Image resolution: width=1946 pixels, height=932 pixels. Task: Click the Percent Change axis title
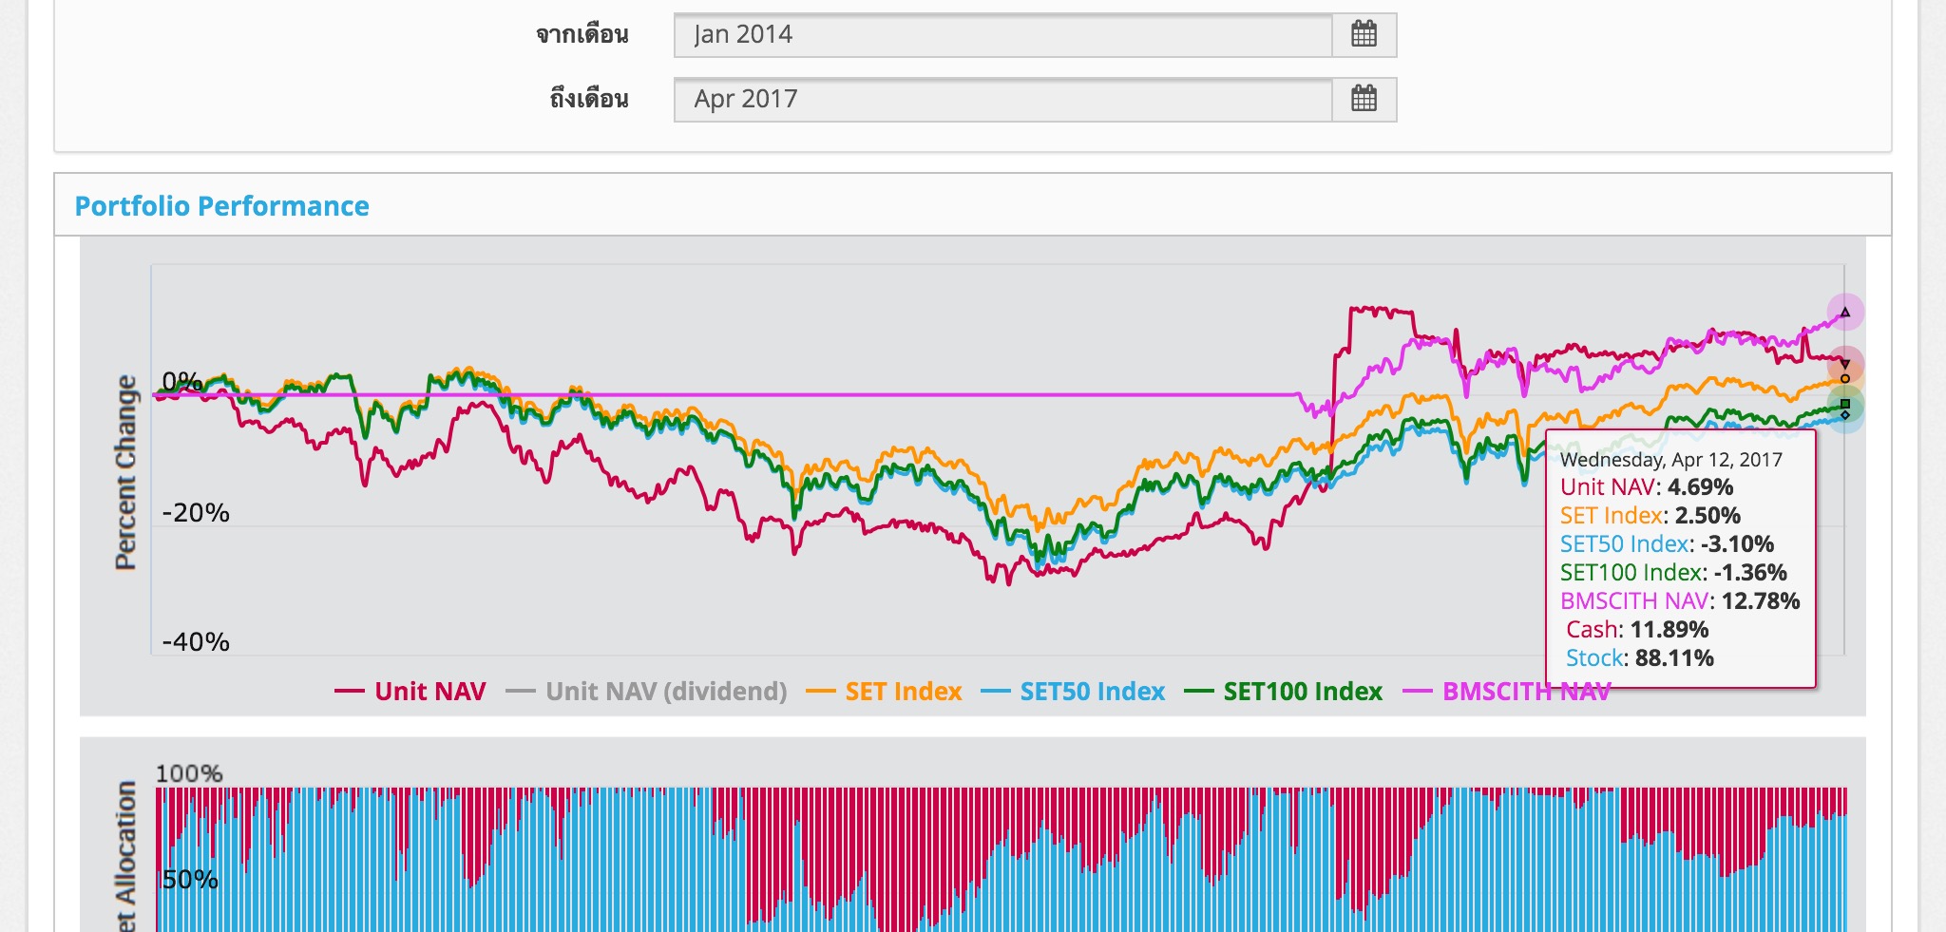tap(125, 472)
